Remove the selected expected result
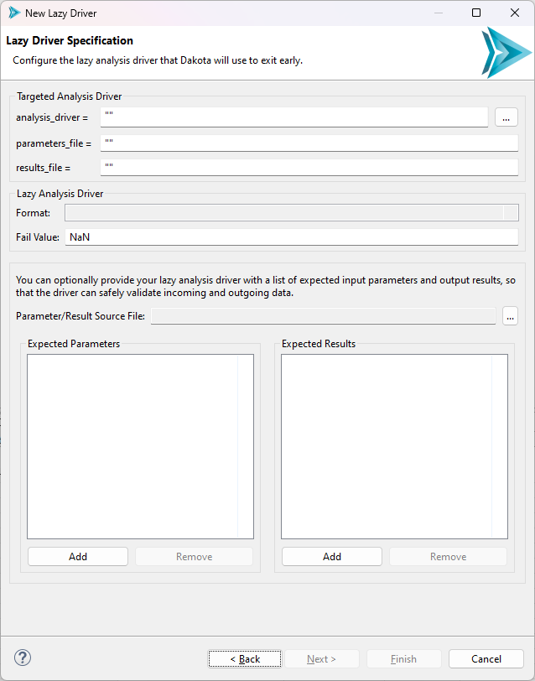The width and height of the screenshot is (535, 681). pyautogui.click(x=448, y=556)
